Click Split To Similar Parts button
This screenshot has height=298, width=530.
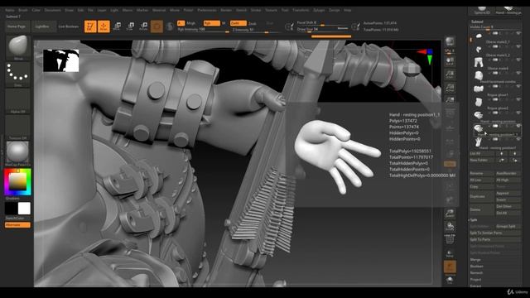coord(495,233)
